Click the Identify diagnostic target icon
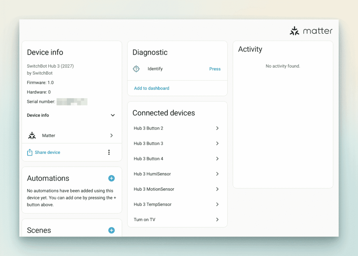358x256 pixels. tap(136, 69)
